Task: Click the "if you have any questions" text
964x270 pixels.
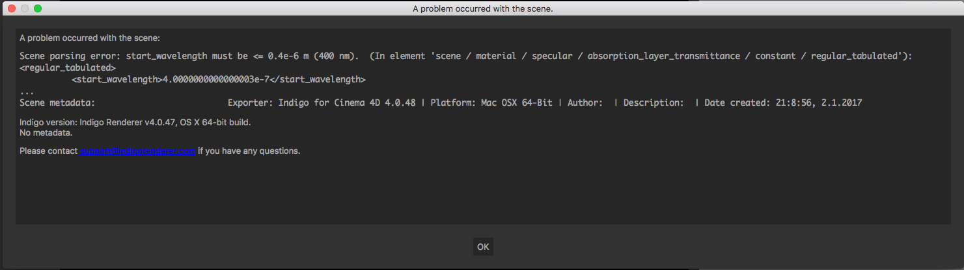Action: click(x=249, y=151)
